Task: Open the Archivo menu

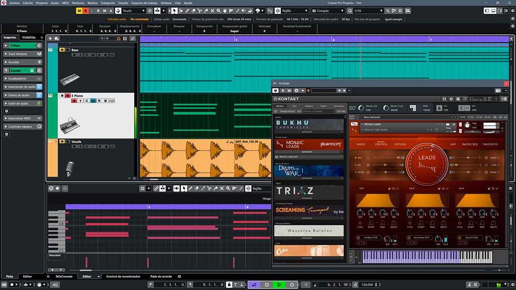Action: coord(15,3)
